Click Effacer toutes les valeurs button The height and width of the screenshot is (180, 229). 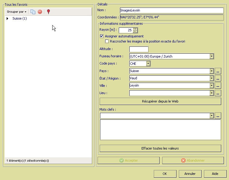tap(160, 148)
